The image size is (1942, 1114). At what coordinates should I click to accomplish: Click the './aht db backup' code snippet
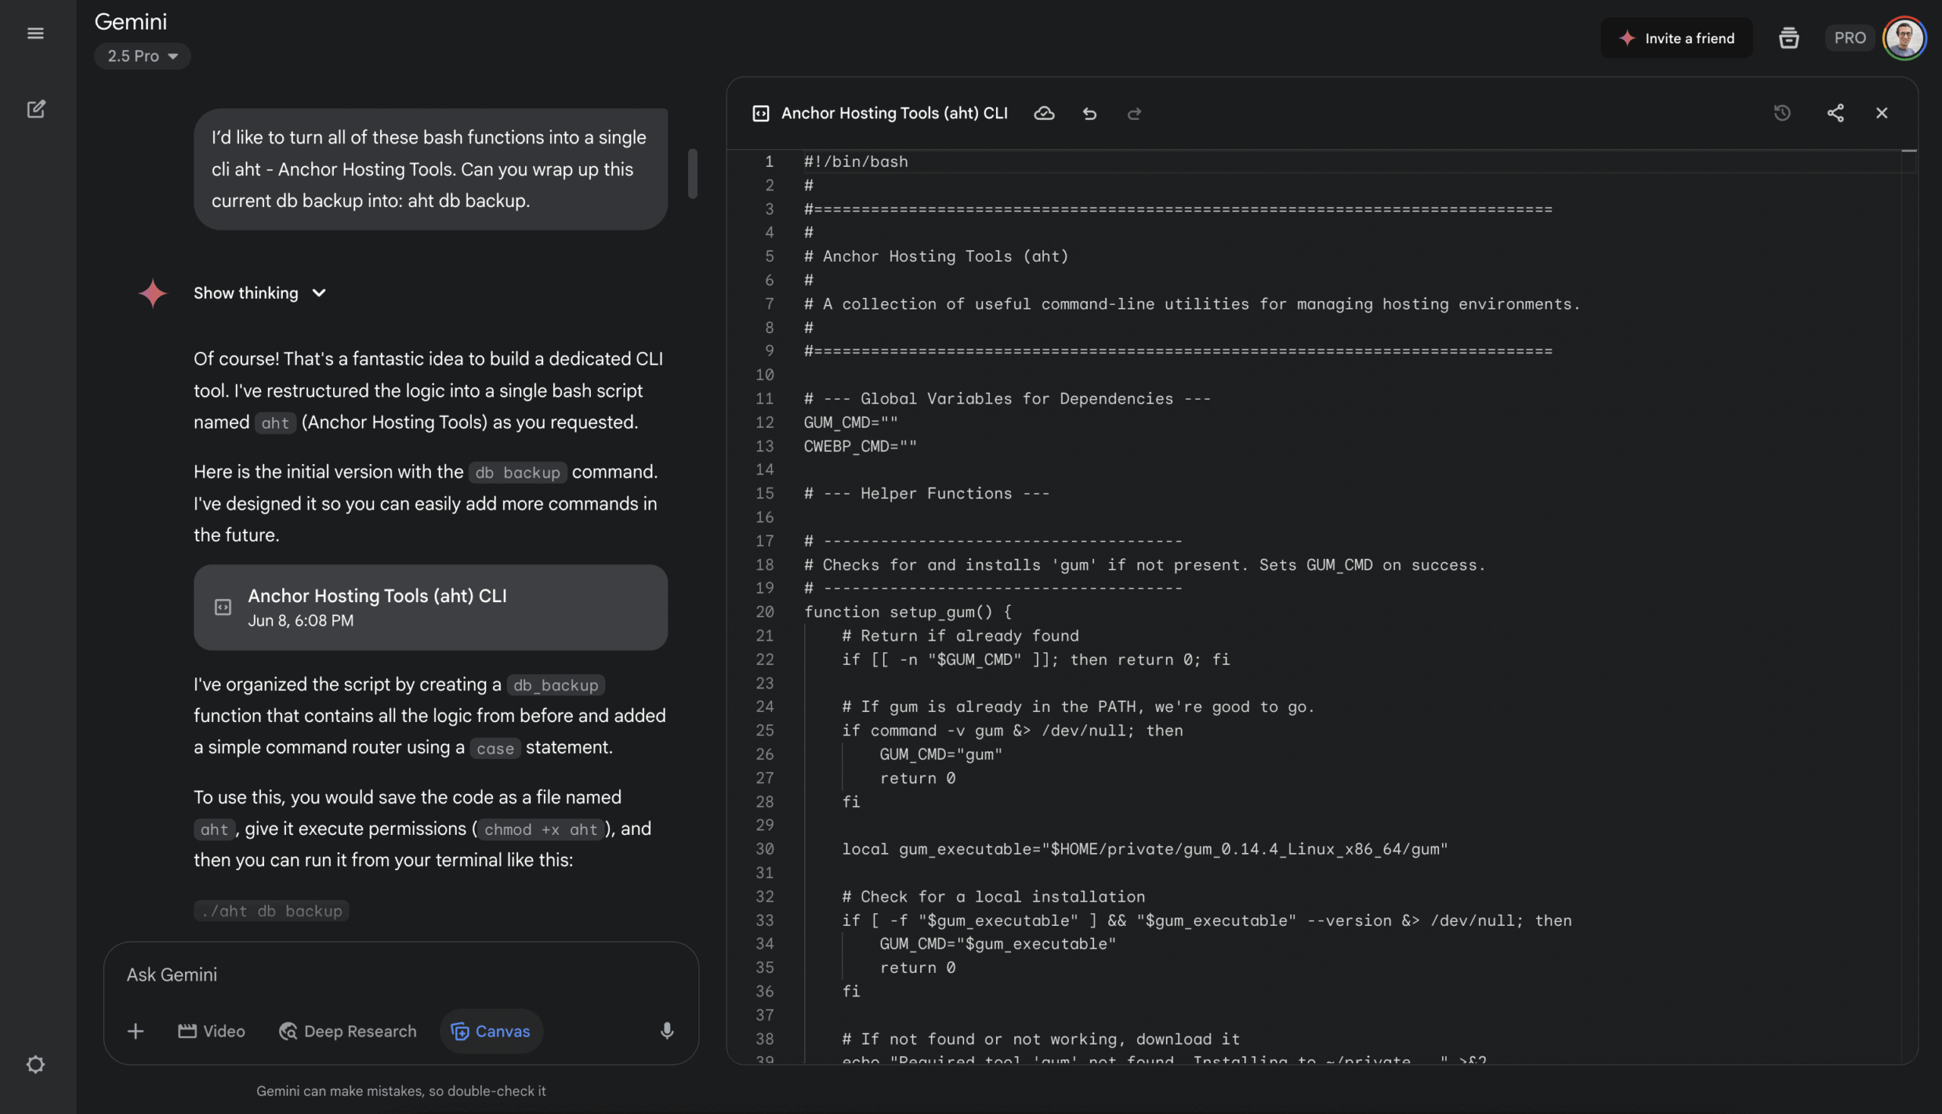[x=272, y=911]
